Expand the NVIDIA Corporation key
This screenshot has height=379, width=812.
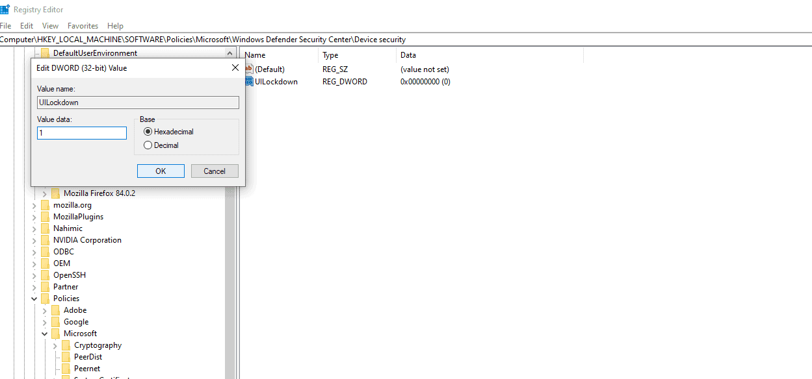(34, 240)
